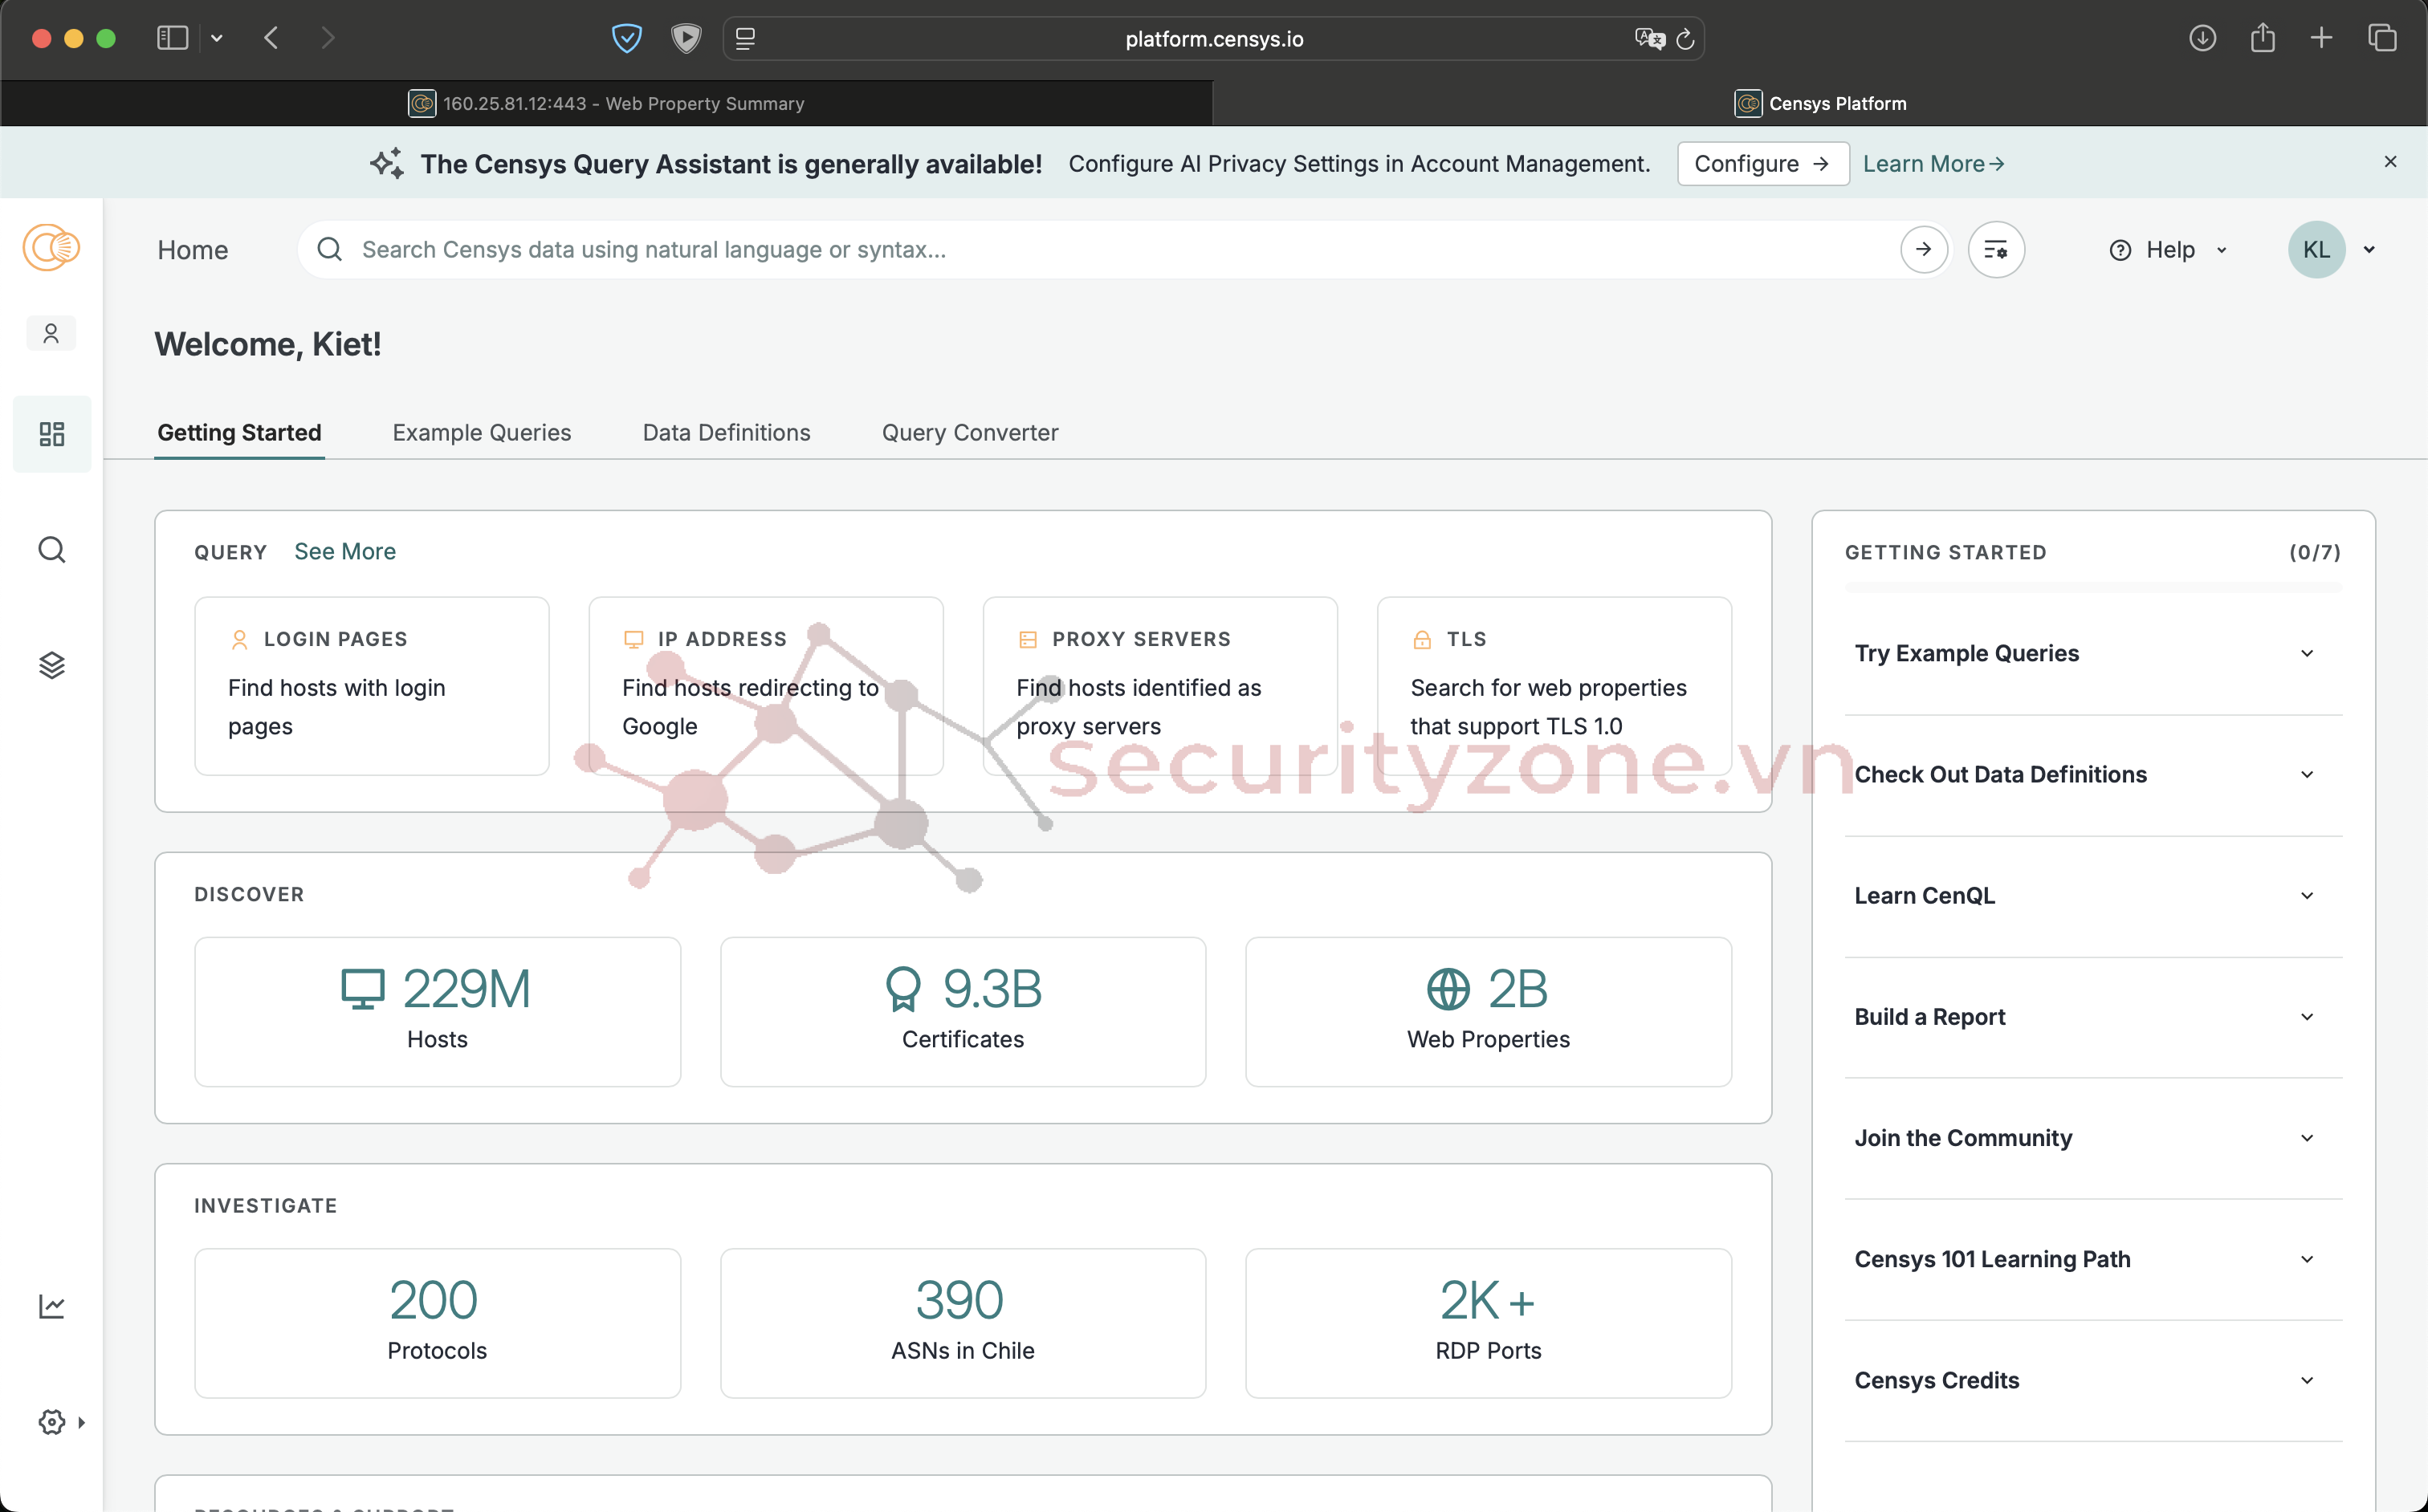Open a new tab with plus icon
The height and width of the screenshot is (1512, 2428).
(x=2321, y=38)
